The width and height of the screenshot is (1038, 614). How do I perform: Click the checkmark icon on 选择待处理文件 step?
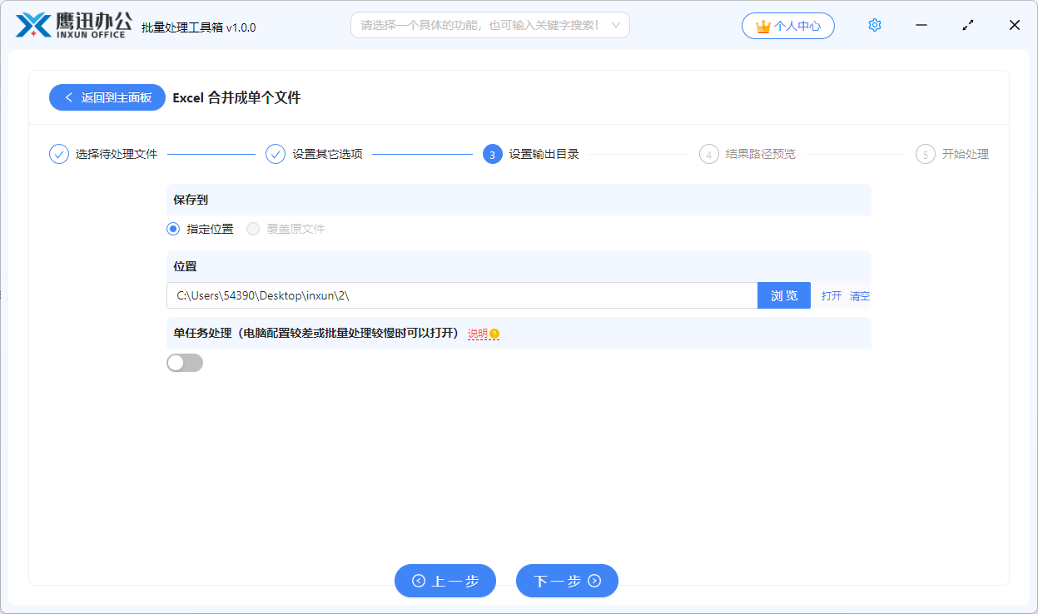[58, 154]
